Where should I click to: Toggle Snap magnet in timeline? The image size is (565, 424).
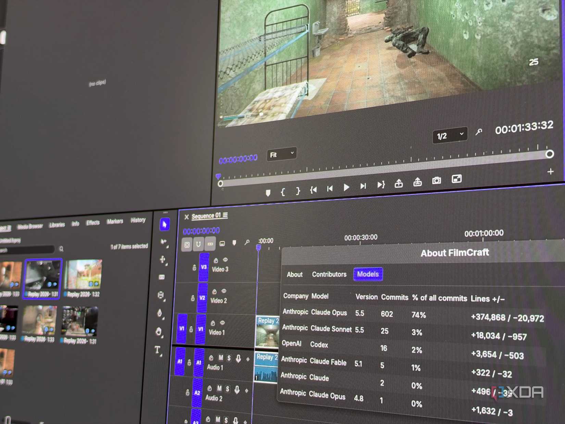point(198,245)
